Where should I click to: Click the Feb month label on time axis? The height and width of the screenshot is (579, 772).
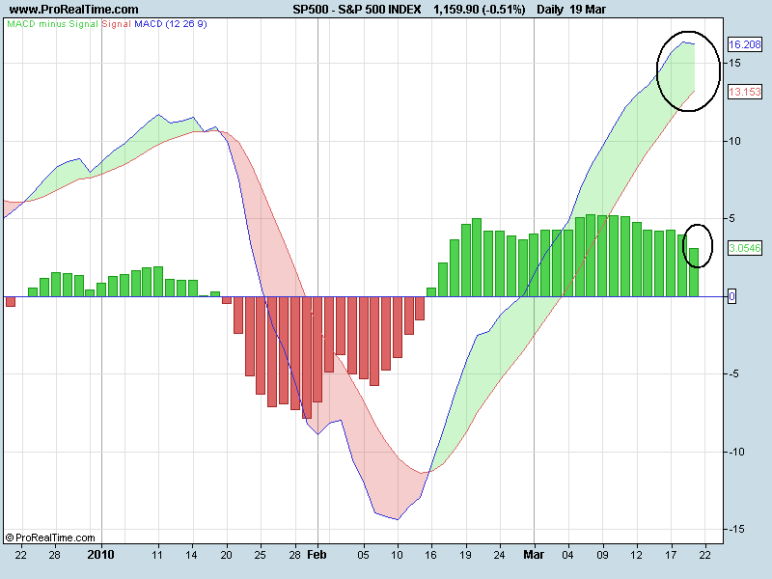(317, 555)
